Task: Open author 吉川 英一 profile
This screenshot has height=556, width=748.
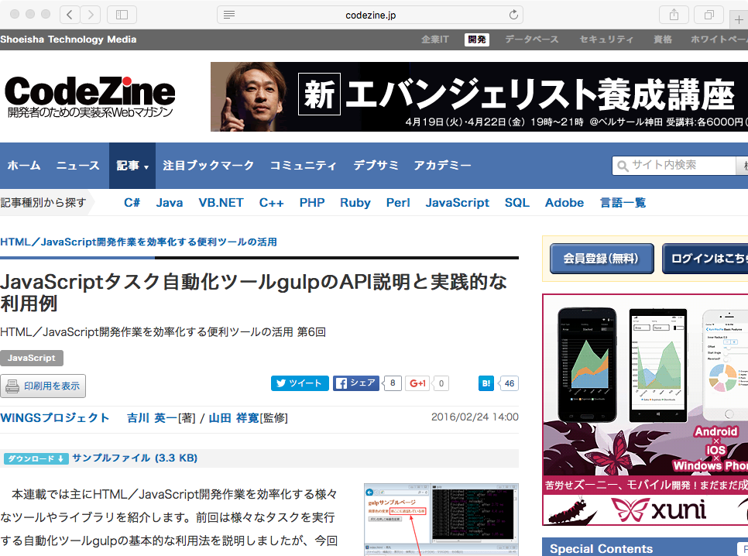Action: coord(152,417)
